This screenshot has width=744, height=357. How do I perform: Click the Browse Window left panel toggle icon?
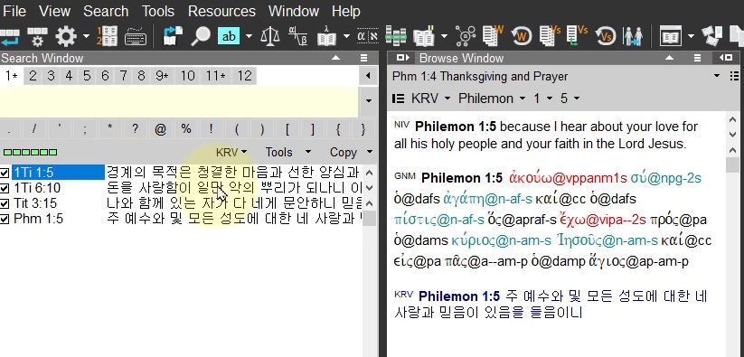click(x=403, y=58)
